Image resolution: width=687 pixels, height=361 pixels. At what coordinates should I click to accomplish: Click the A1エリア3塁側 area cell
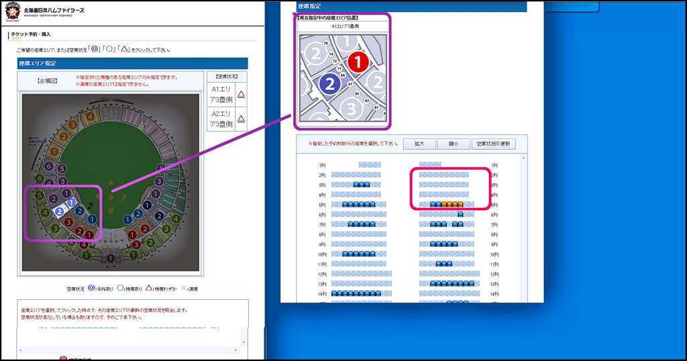click(221, 94)
